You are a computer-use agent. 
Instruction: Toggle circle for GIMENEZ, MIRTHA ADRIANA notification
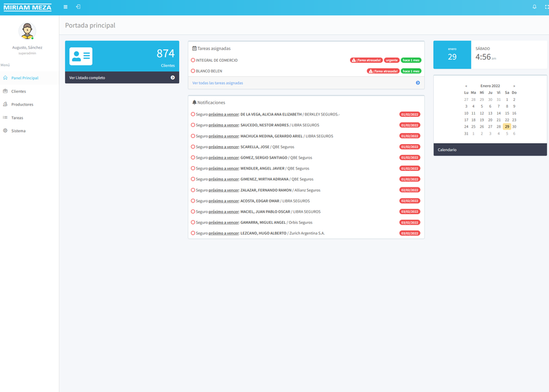pos(193,179)
